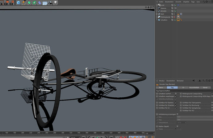Open the Generators green cube icon
213x138 pixels.
pyautogui.click(x=29, y=2)
